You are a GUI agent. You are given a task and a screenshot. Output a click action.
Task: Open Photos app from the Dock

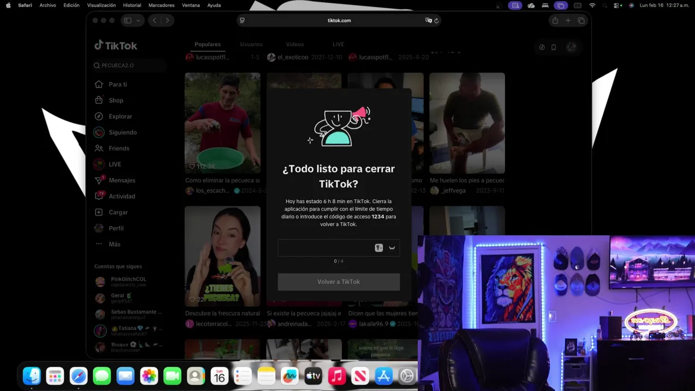click(149, 376)
